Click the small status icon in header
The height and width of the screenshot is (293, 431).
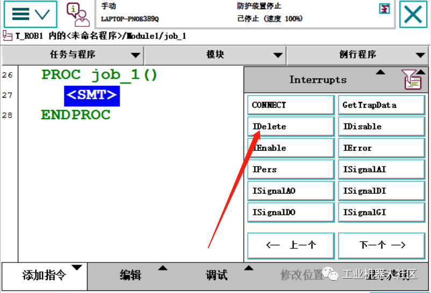coord(384,9)
